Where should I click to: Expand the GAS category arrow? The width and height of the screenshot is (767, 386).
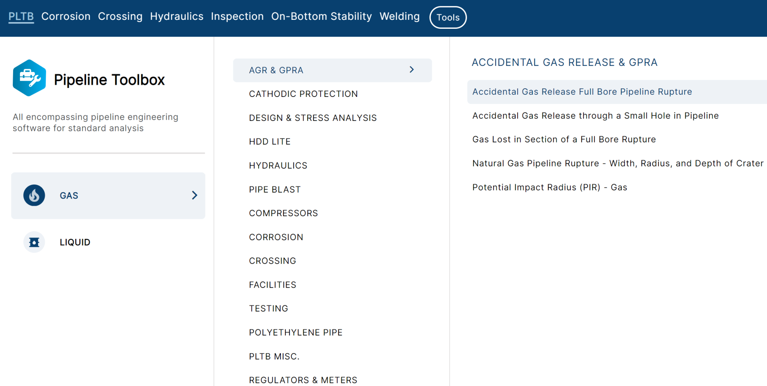tap(194, 195)
